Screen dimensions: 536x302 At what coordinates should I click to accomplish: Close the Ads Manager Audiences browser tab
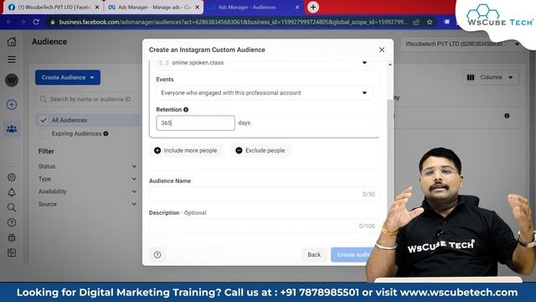tap(297, 8)
